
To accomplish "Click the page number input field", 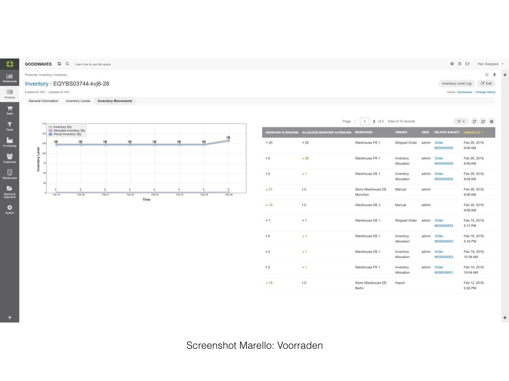I will click(x=365, y=122).
